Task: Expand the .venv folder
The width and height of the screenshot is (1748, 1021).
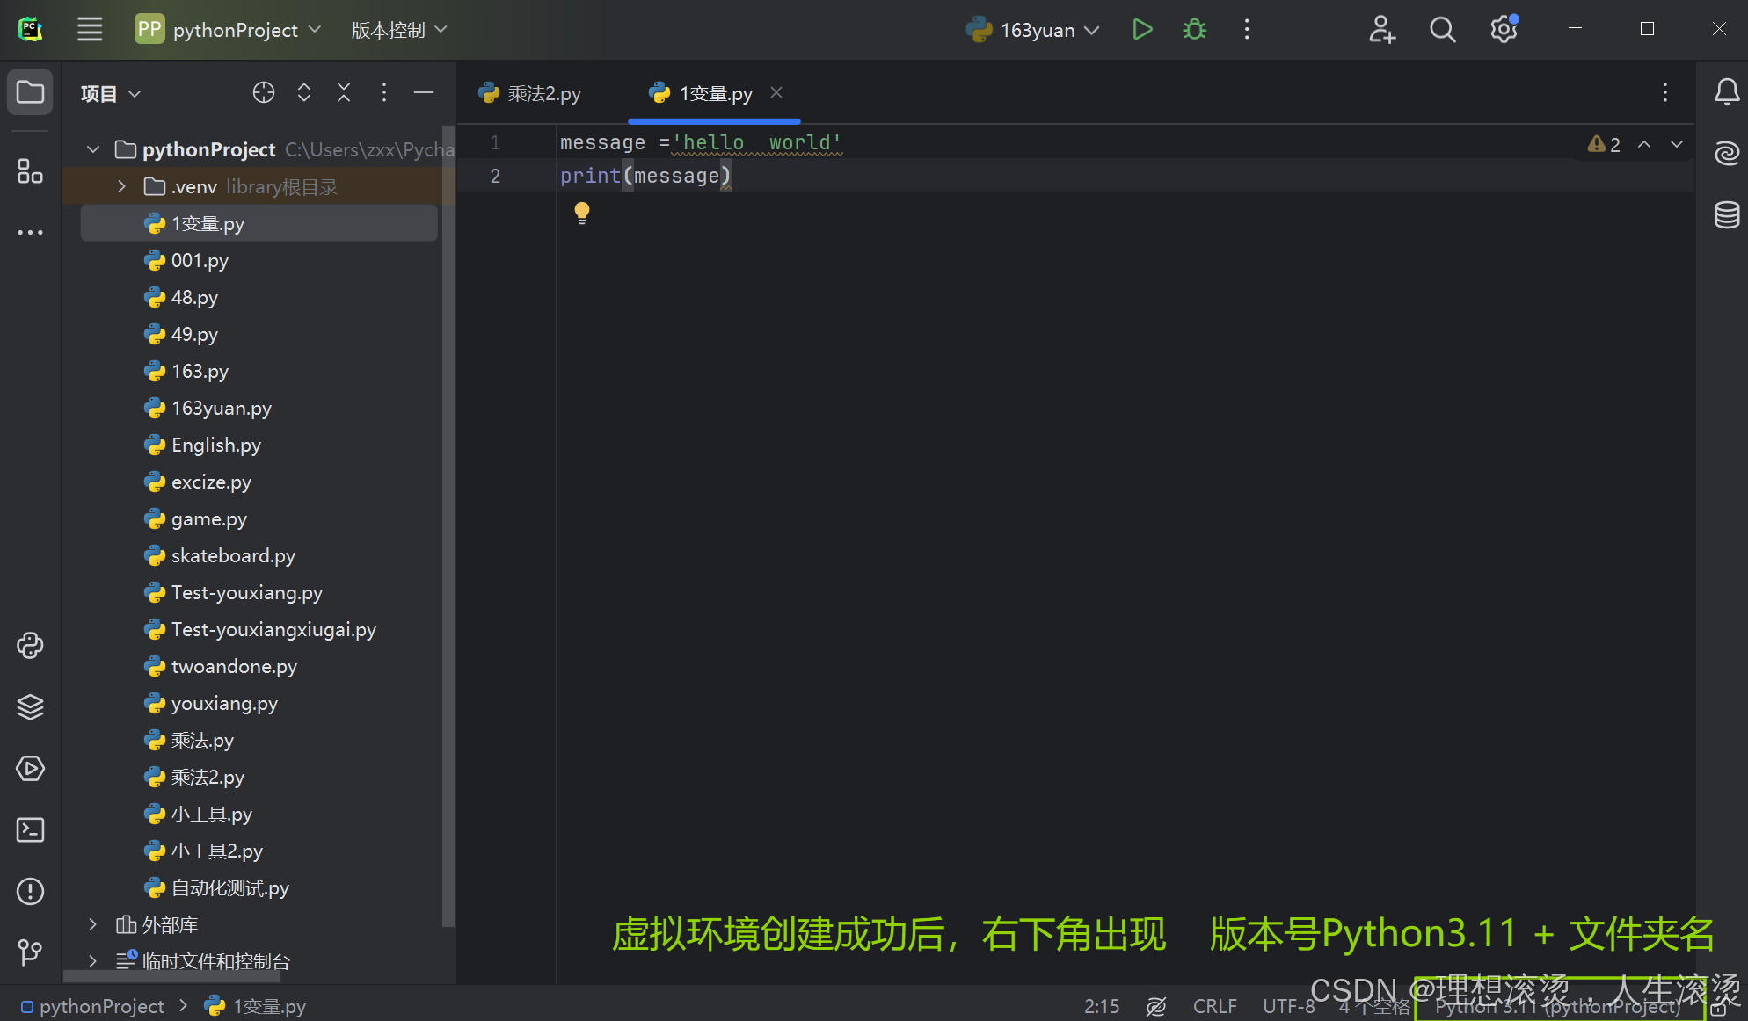Action: point(122,186)
